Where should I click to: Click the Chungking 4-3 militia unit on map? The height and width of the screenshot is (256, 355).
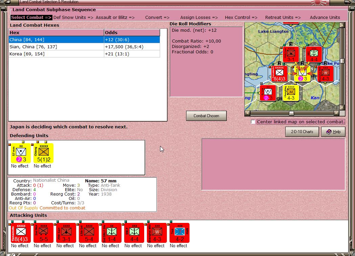[291, 93]
